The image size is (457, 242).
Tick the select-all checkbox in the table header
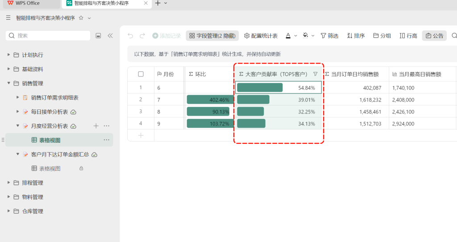click(141, 74)
